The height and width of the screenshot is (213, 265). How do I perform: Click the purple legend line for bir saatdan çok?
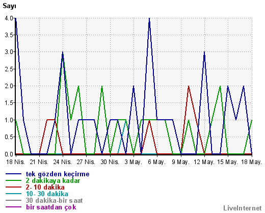click(x=13, y=207)
